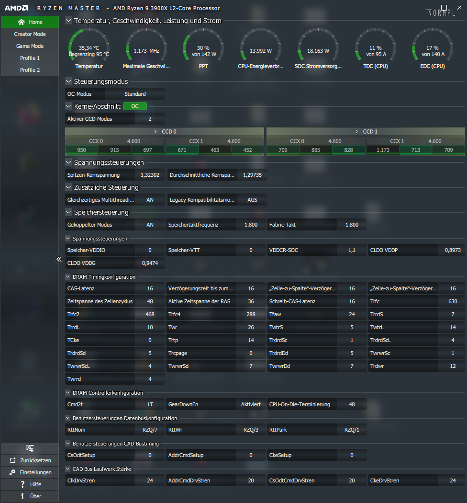Collapse the top Spannungssteuerungen section

(x=68, y=162)
